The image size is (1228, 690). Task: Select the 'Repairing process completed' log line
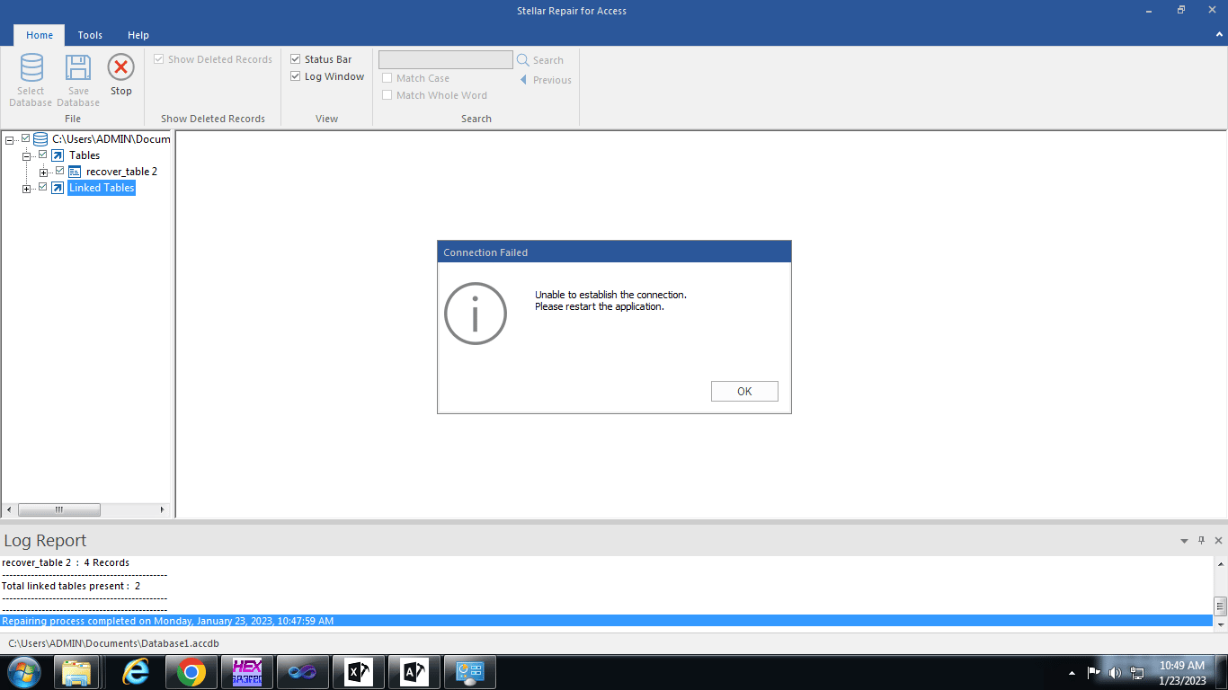pos(607,621)
